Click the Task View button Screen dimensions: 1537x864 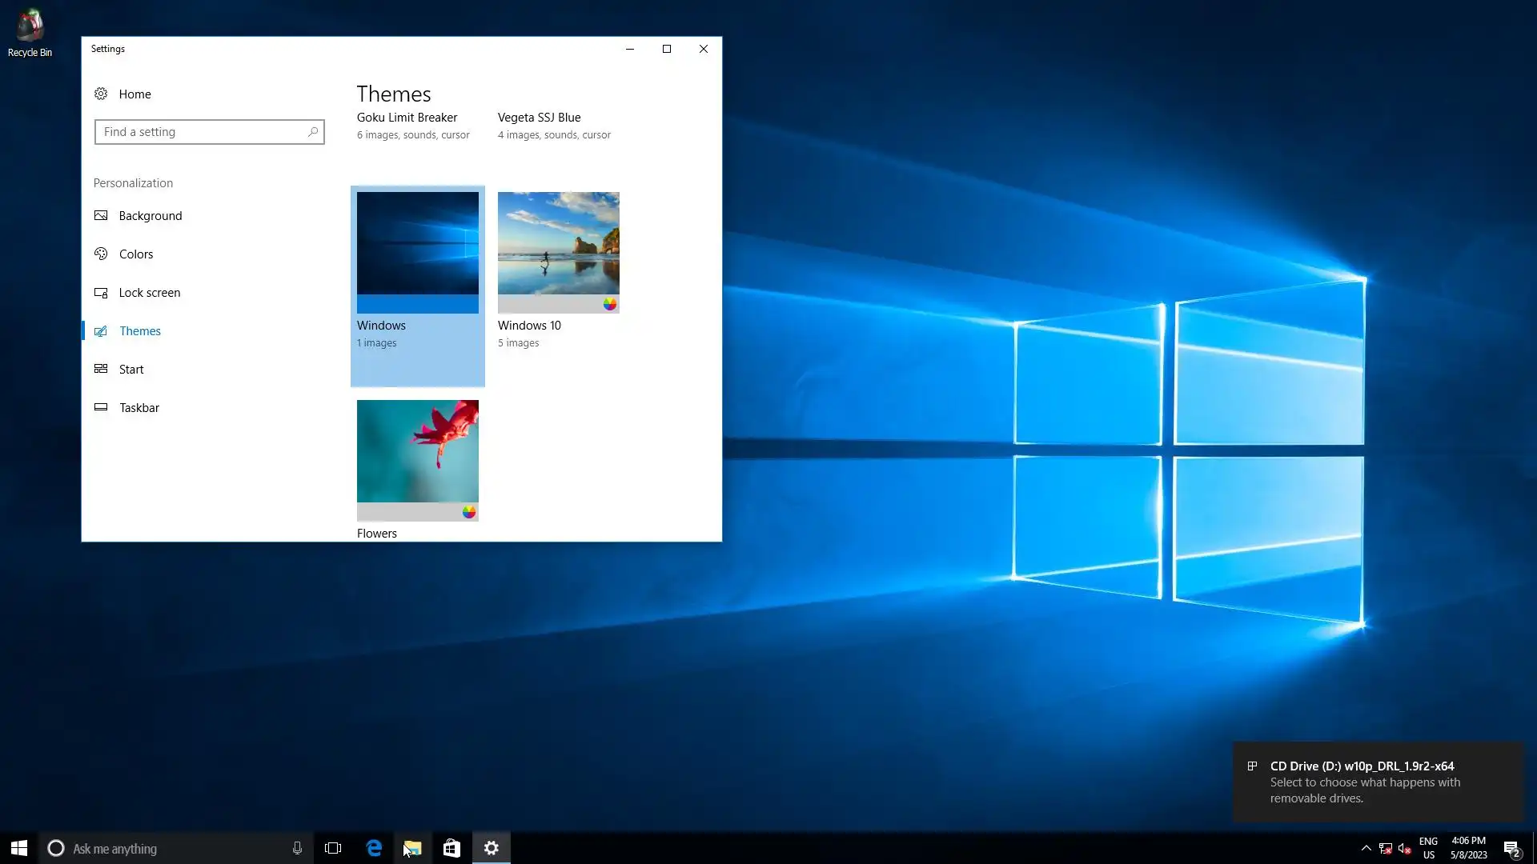(333, 848)
